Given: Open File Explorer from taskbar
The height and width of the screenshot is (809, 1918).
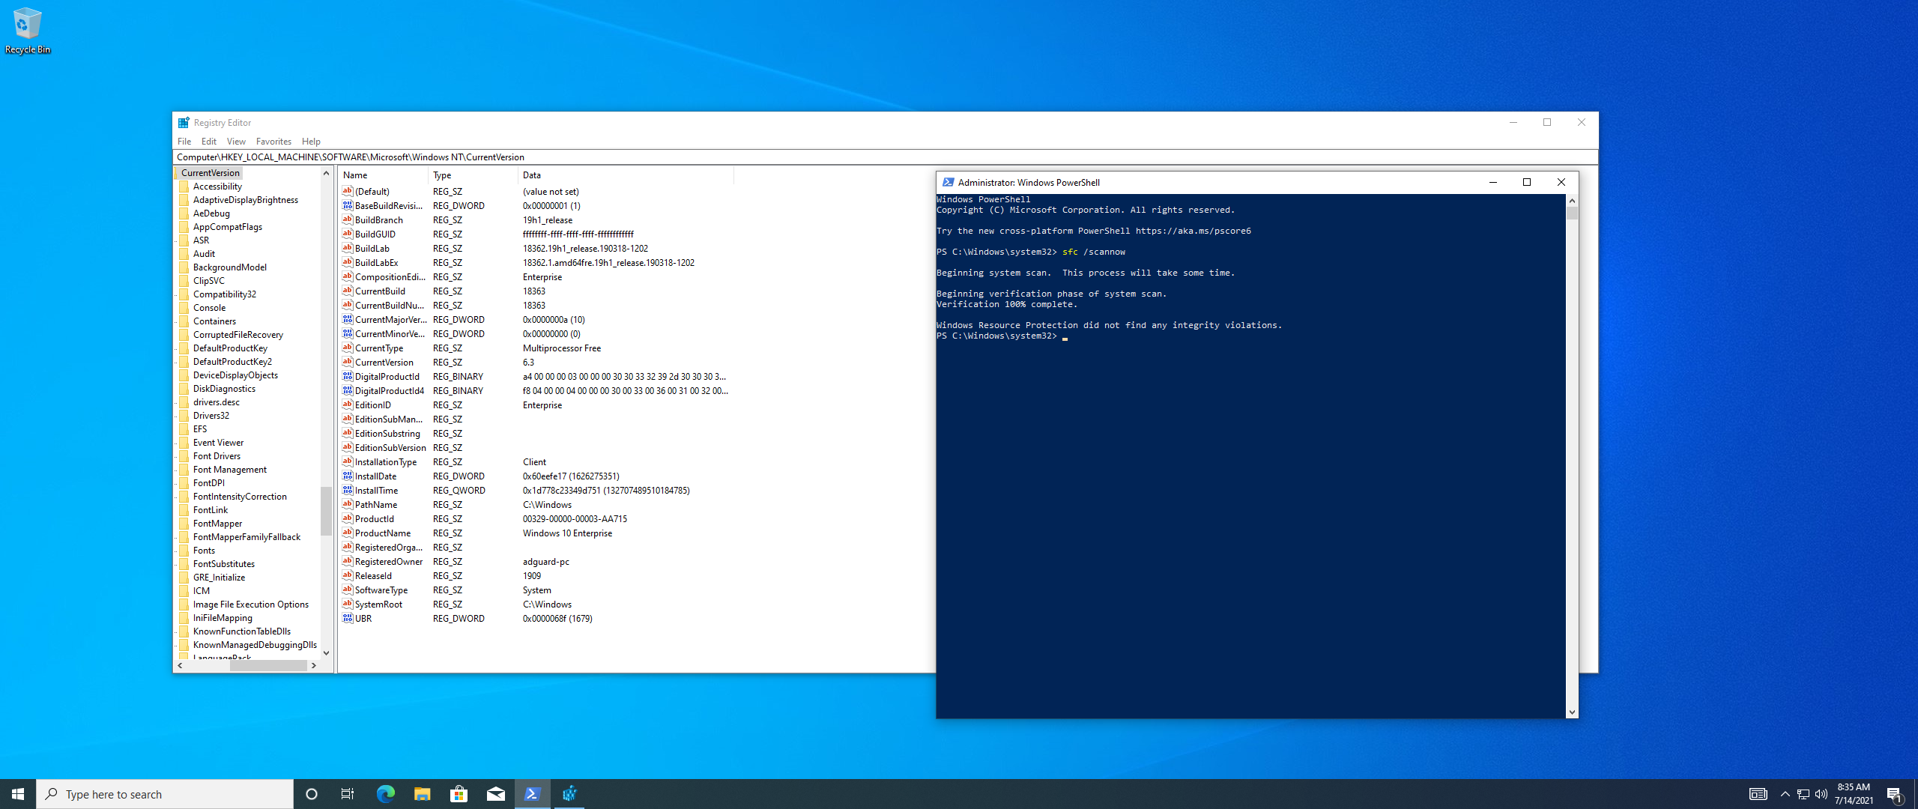Looking at the screenshot, I should (422, 794).
